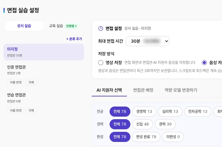Select the 영상 저장 radio button
The image size is (222, 147).
click(x=101, y=63)
